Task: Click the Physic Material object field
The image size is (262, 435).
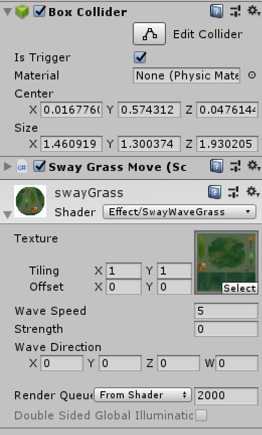Action: click(187, 75)
